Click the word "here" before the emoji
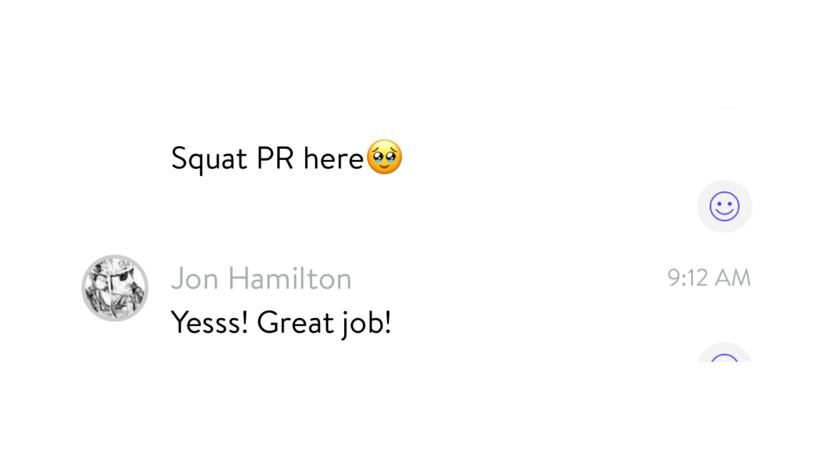 tap(333, 159)
